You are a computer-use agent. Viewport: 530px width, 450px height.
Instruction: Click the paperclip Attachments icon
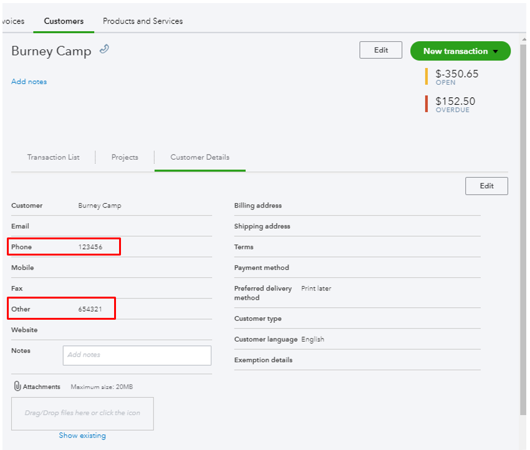pos(17,386)
